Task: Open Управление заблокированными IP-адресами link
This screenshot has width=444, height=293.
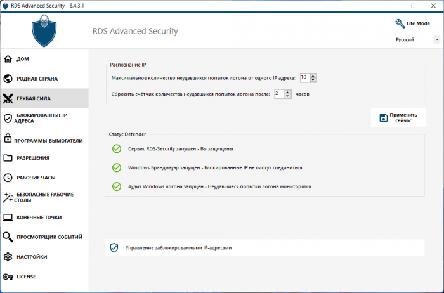Action: pos(264,248)
